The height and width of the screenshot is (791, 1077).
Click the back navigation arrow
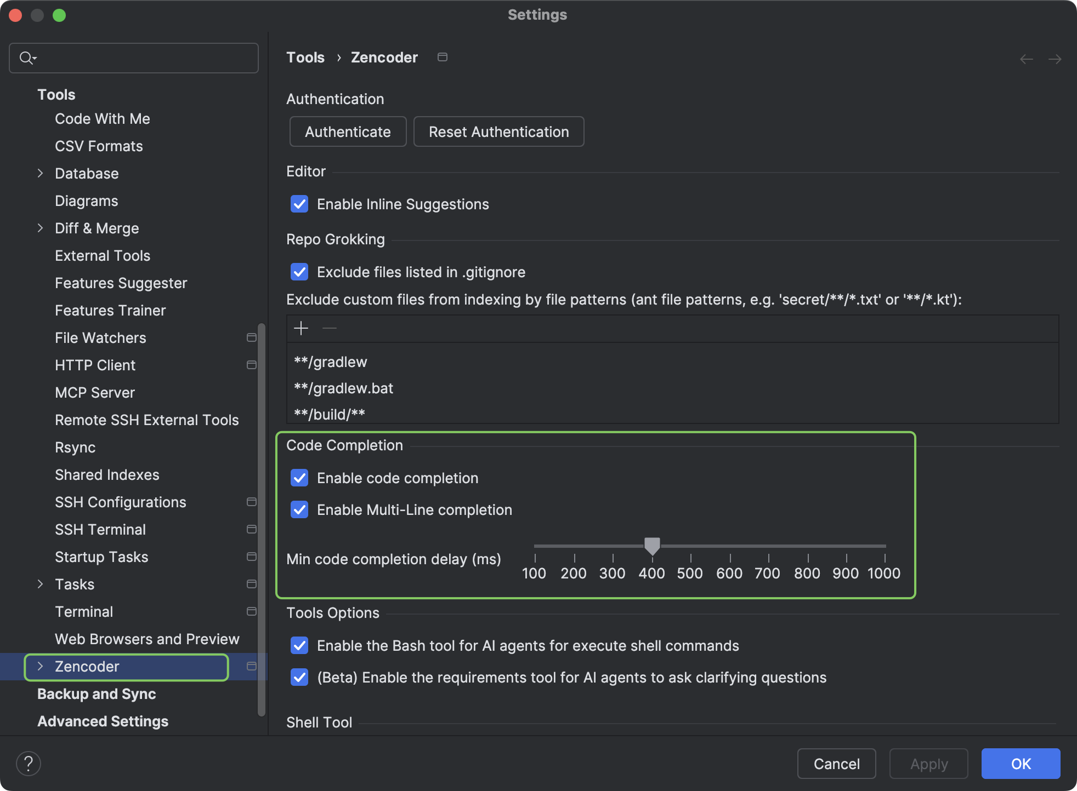[x=1026, y=59]
